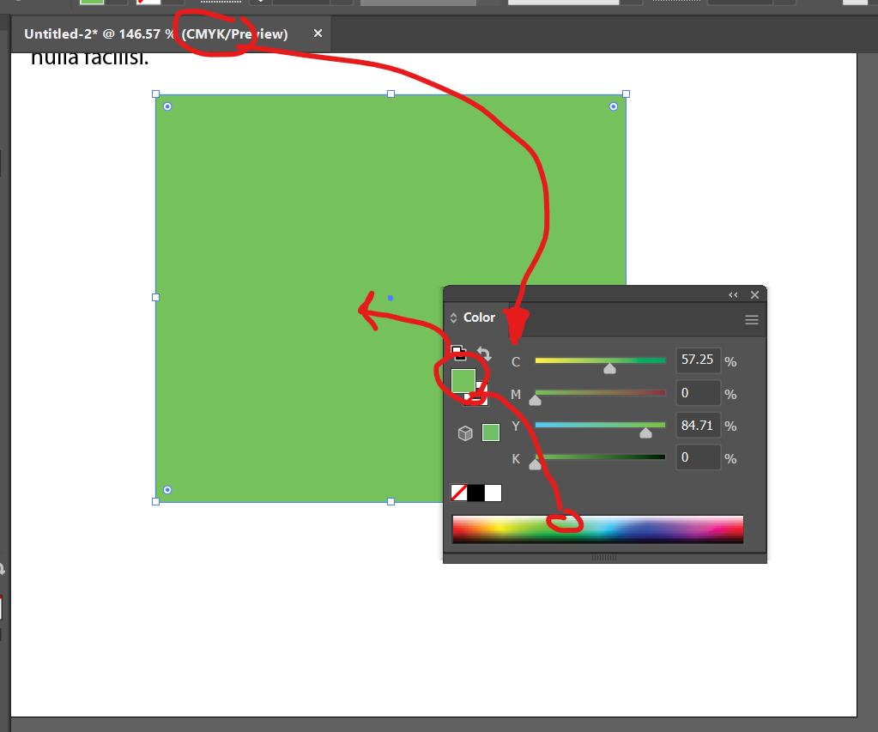This screenshot has height=732, width=878.
Task: Close the Color panel
Action: pos(754,294)
